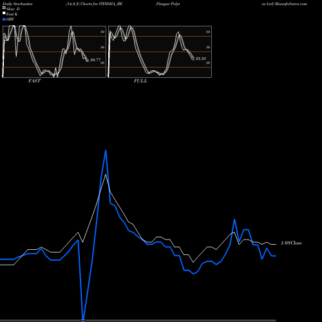This screenshot has height=322, width=322.
Task: Click the 20 level label in FULL chart
Action: pyautogui.click(x=208, y=62)
